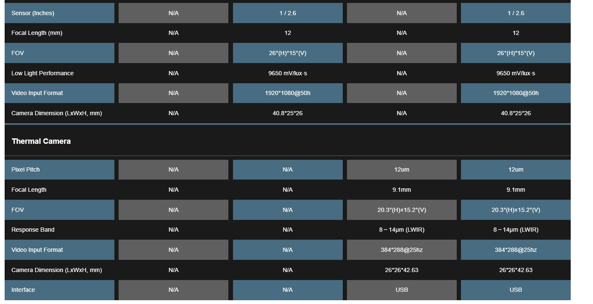
Task: Select Video Input Format label in 1920*1080@50h row
Action: 37,93
